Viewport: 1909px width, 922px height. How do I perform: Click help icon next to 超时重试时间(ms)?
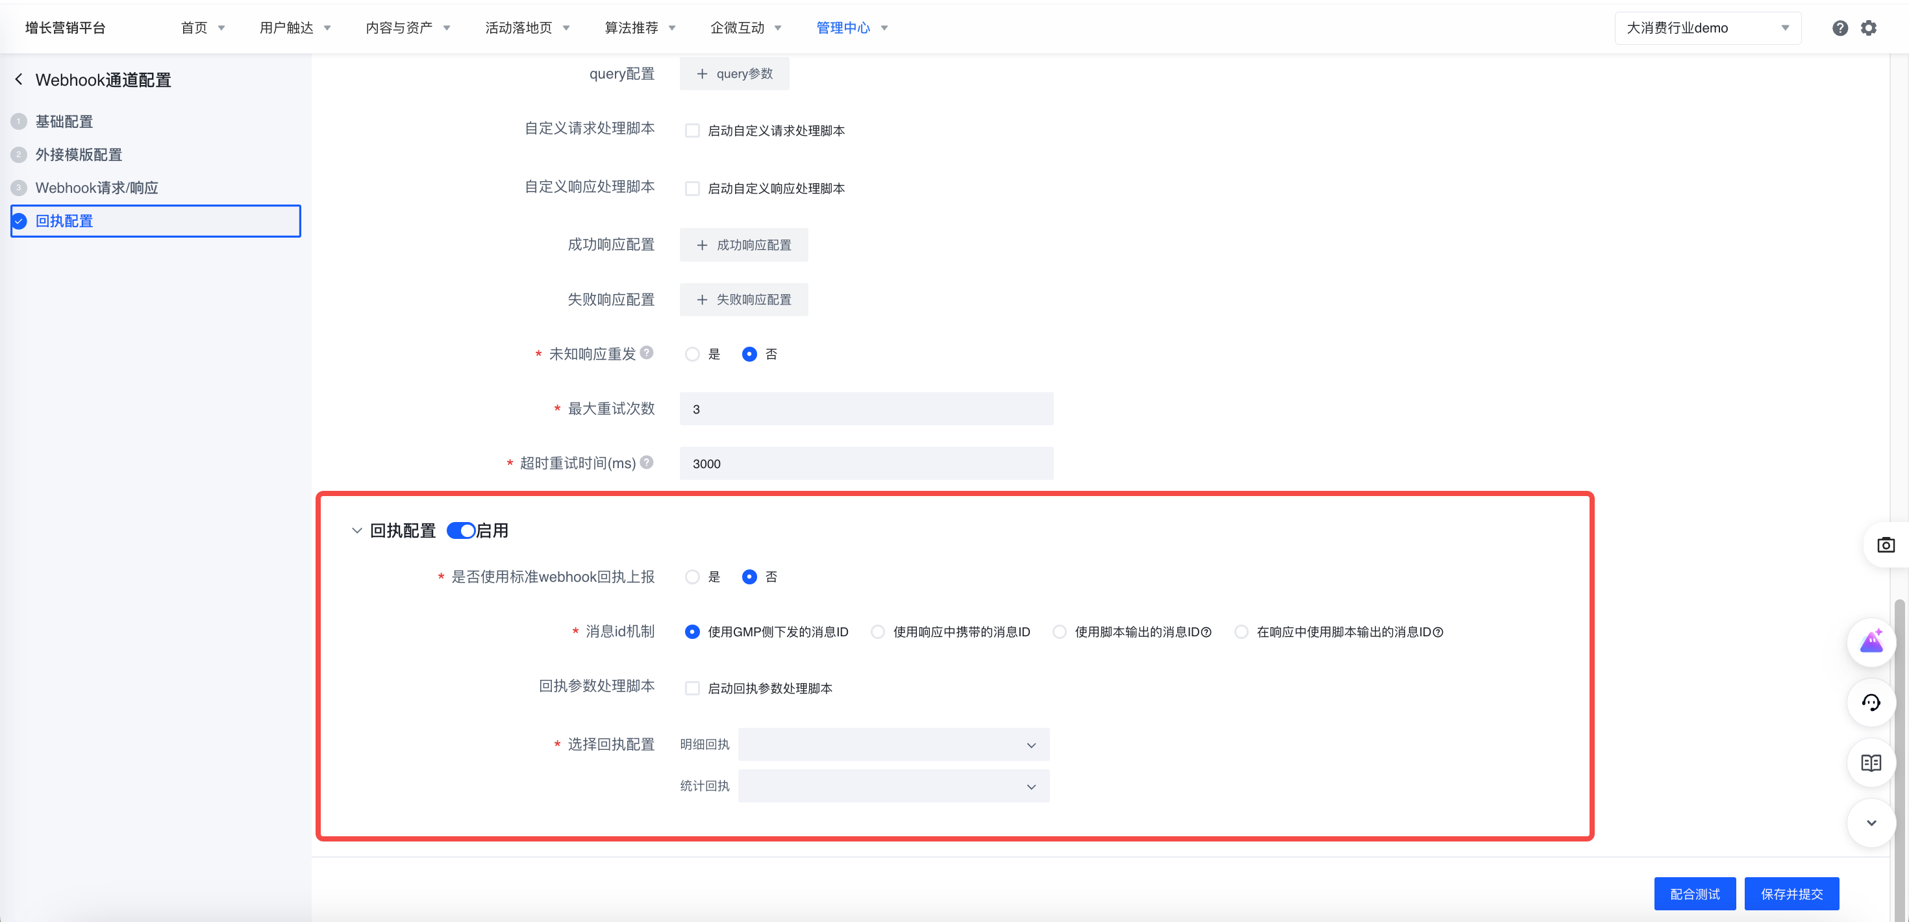(x=647, y=462)
